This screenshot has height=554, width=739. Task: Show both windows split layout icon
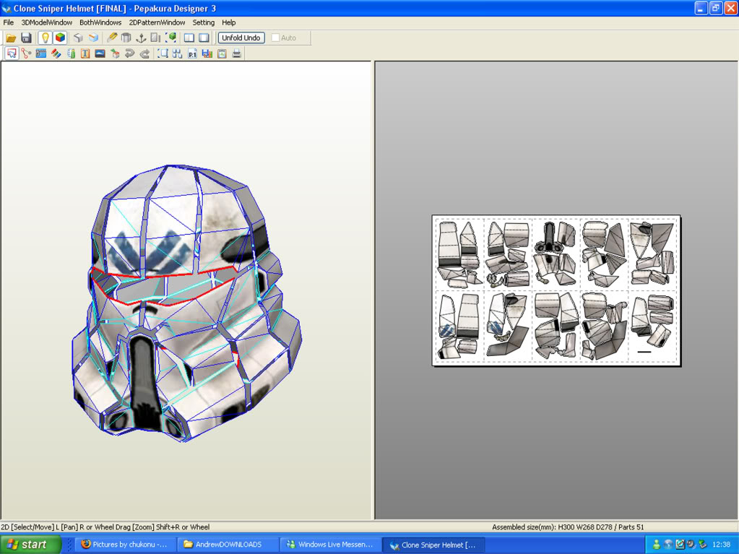pos(189,38)
